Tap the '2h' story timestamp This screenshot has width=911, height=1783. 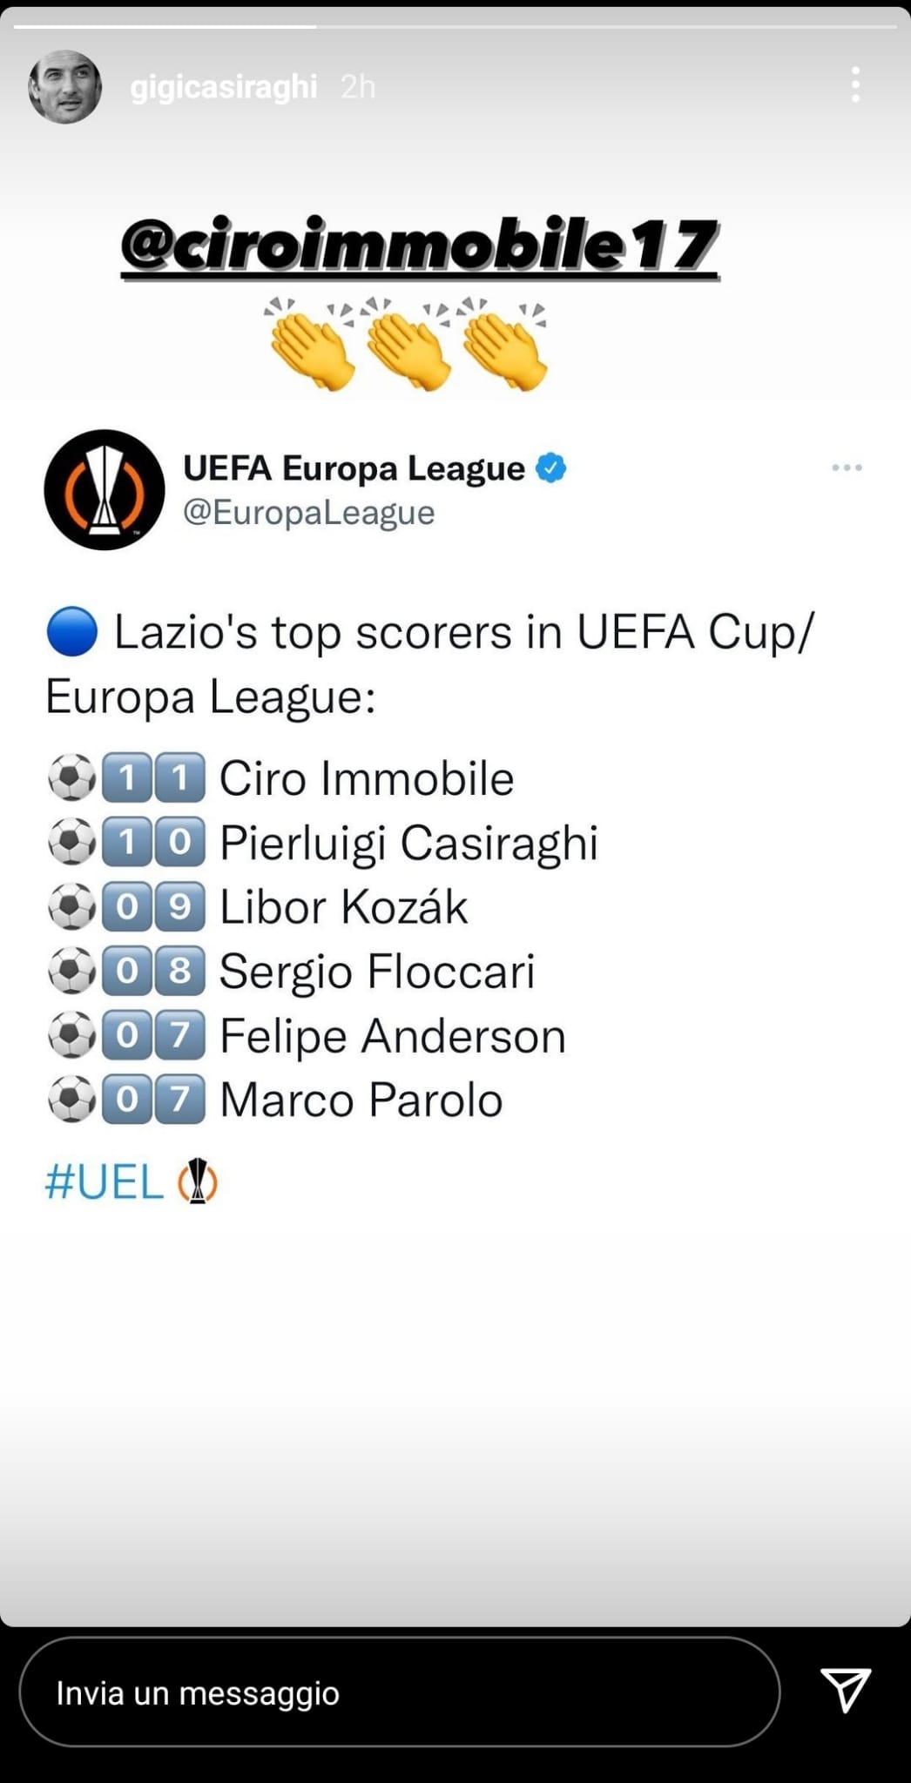358,87
